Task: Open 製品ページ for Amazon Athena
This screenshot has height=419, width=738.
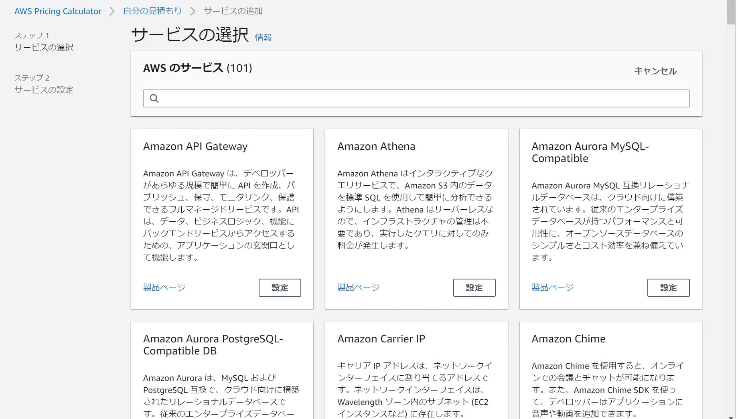Action: pos(359,287)
